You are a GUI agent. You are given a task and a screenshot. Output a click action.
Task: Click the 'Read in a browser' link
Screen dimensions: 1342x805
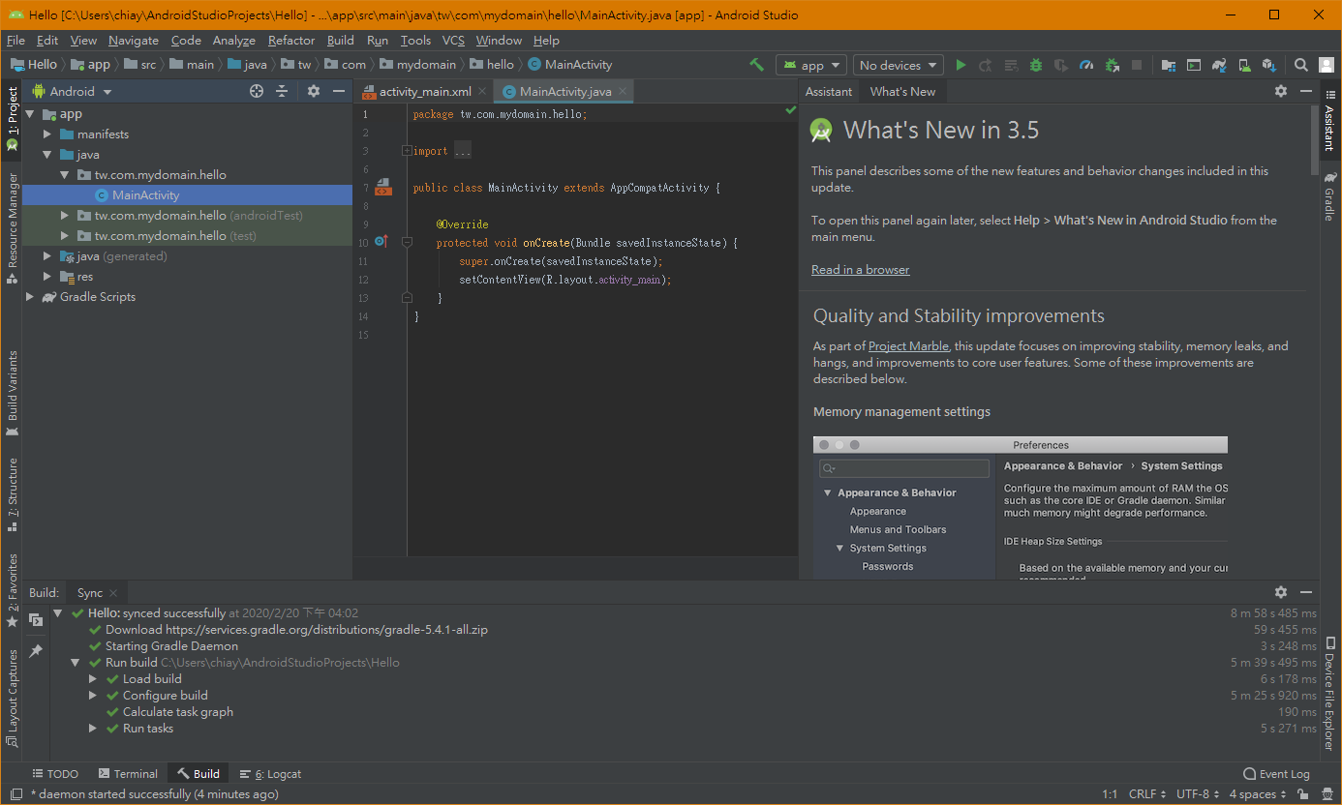860,270
